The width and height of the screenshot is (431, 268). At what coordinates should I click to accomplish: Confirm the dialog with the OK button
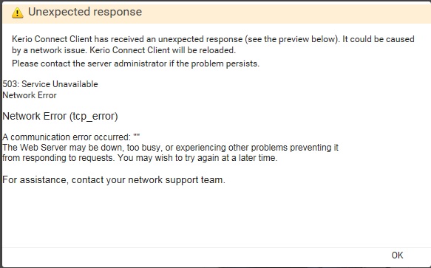tap(397, 255)
